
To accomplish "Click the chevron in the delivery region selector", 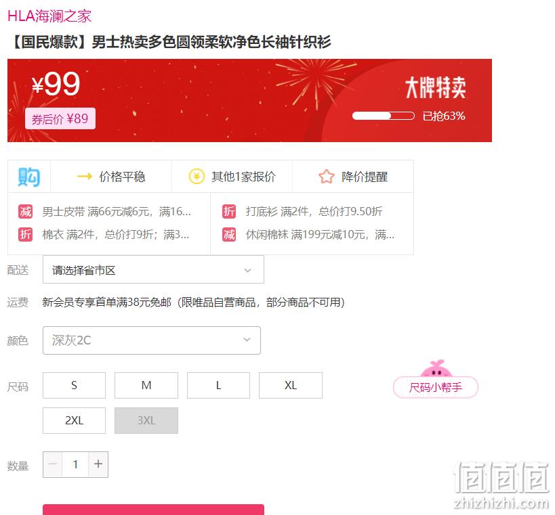I will click(248, 271).
